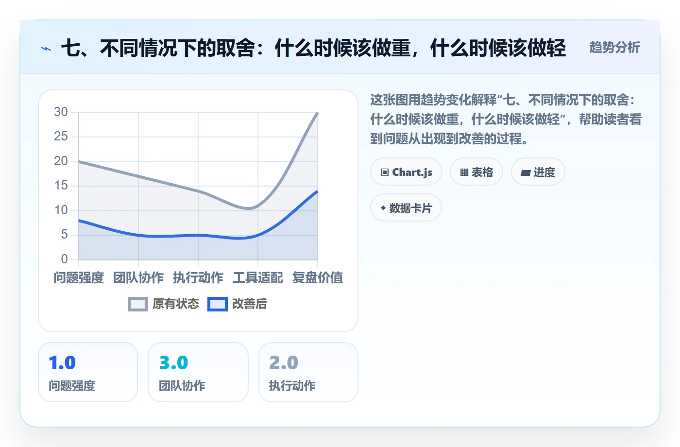Click the 趋势分析 tag in header
Image resolution: width=680 pixels, height=447 pixels.
tap(614, 48)
